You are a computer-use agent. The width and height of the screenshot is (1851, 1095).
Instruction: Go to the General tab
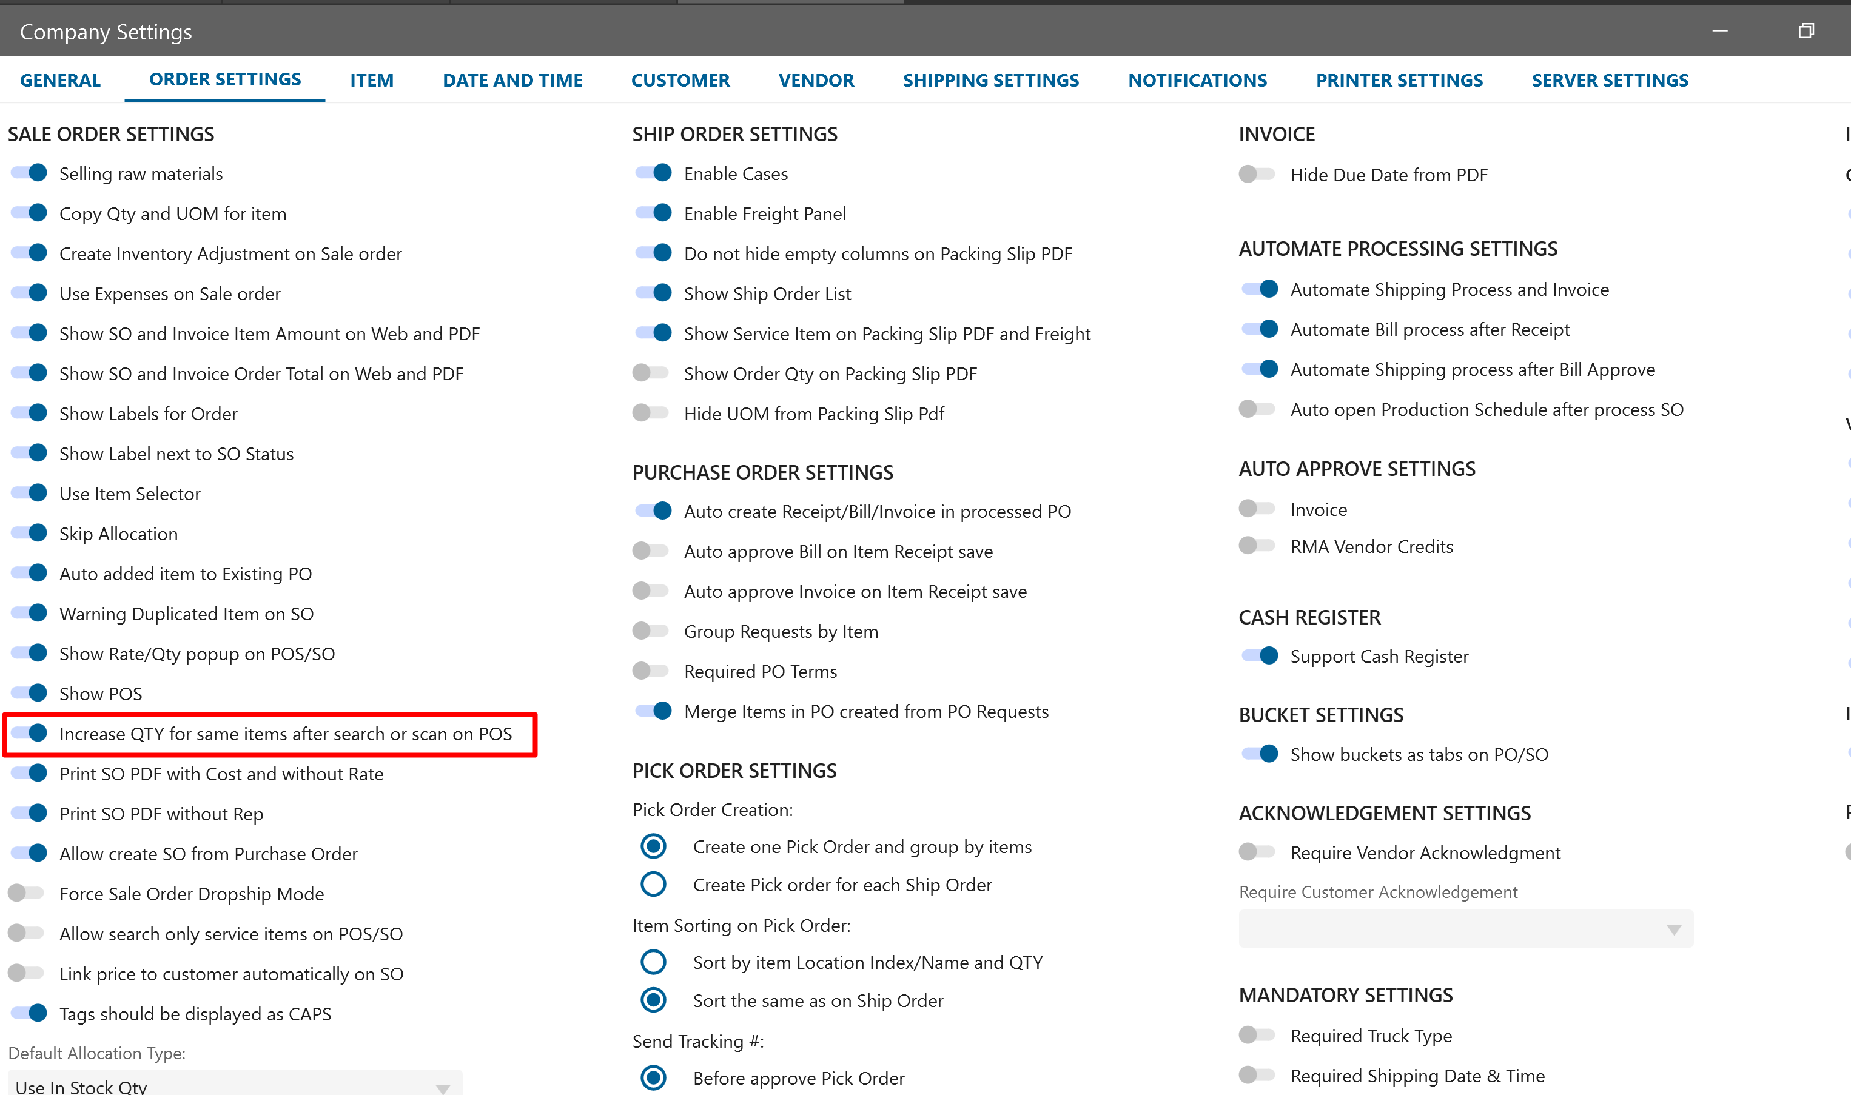[60, 79]
